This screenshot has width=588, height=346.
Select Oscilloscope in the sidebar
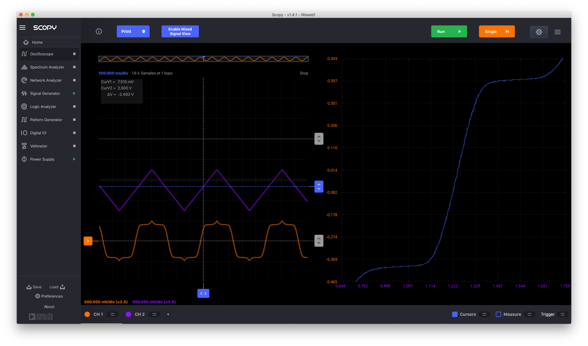tap(49, 54)
